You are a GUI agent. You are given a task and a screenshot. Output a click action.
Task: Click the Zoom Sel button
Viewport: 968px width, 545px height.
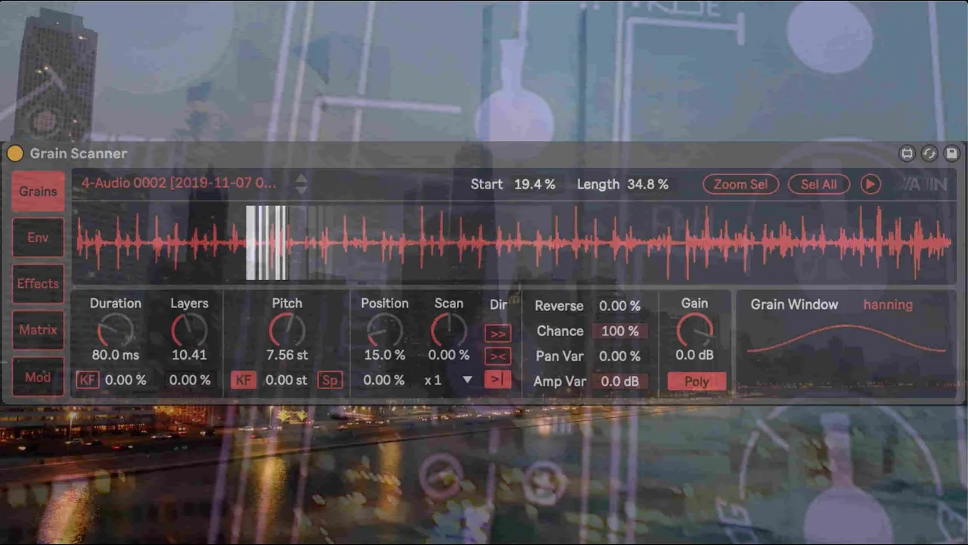click(740, 184)
